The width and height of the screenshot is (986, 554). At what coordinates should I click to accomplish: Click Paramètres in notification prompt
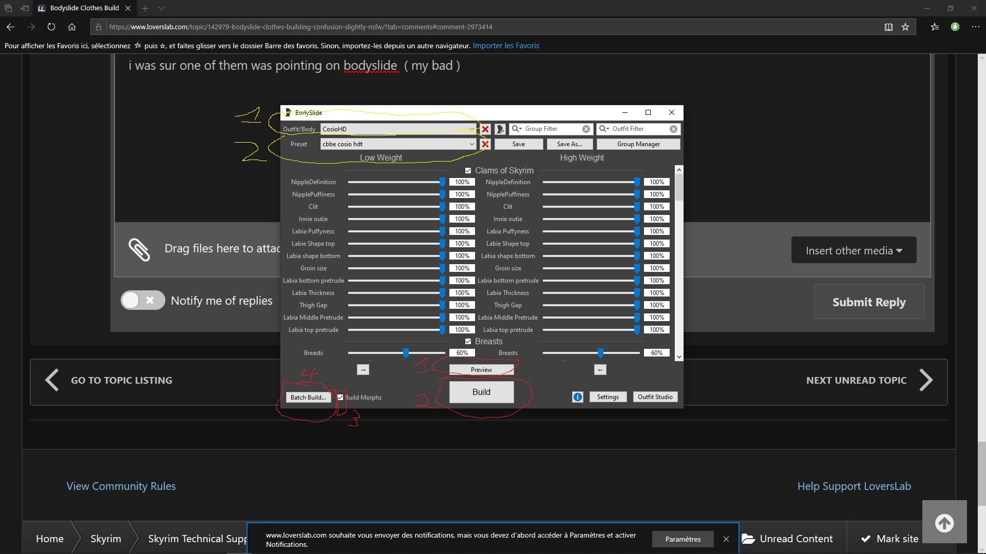(x=683, y=539)
